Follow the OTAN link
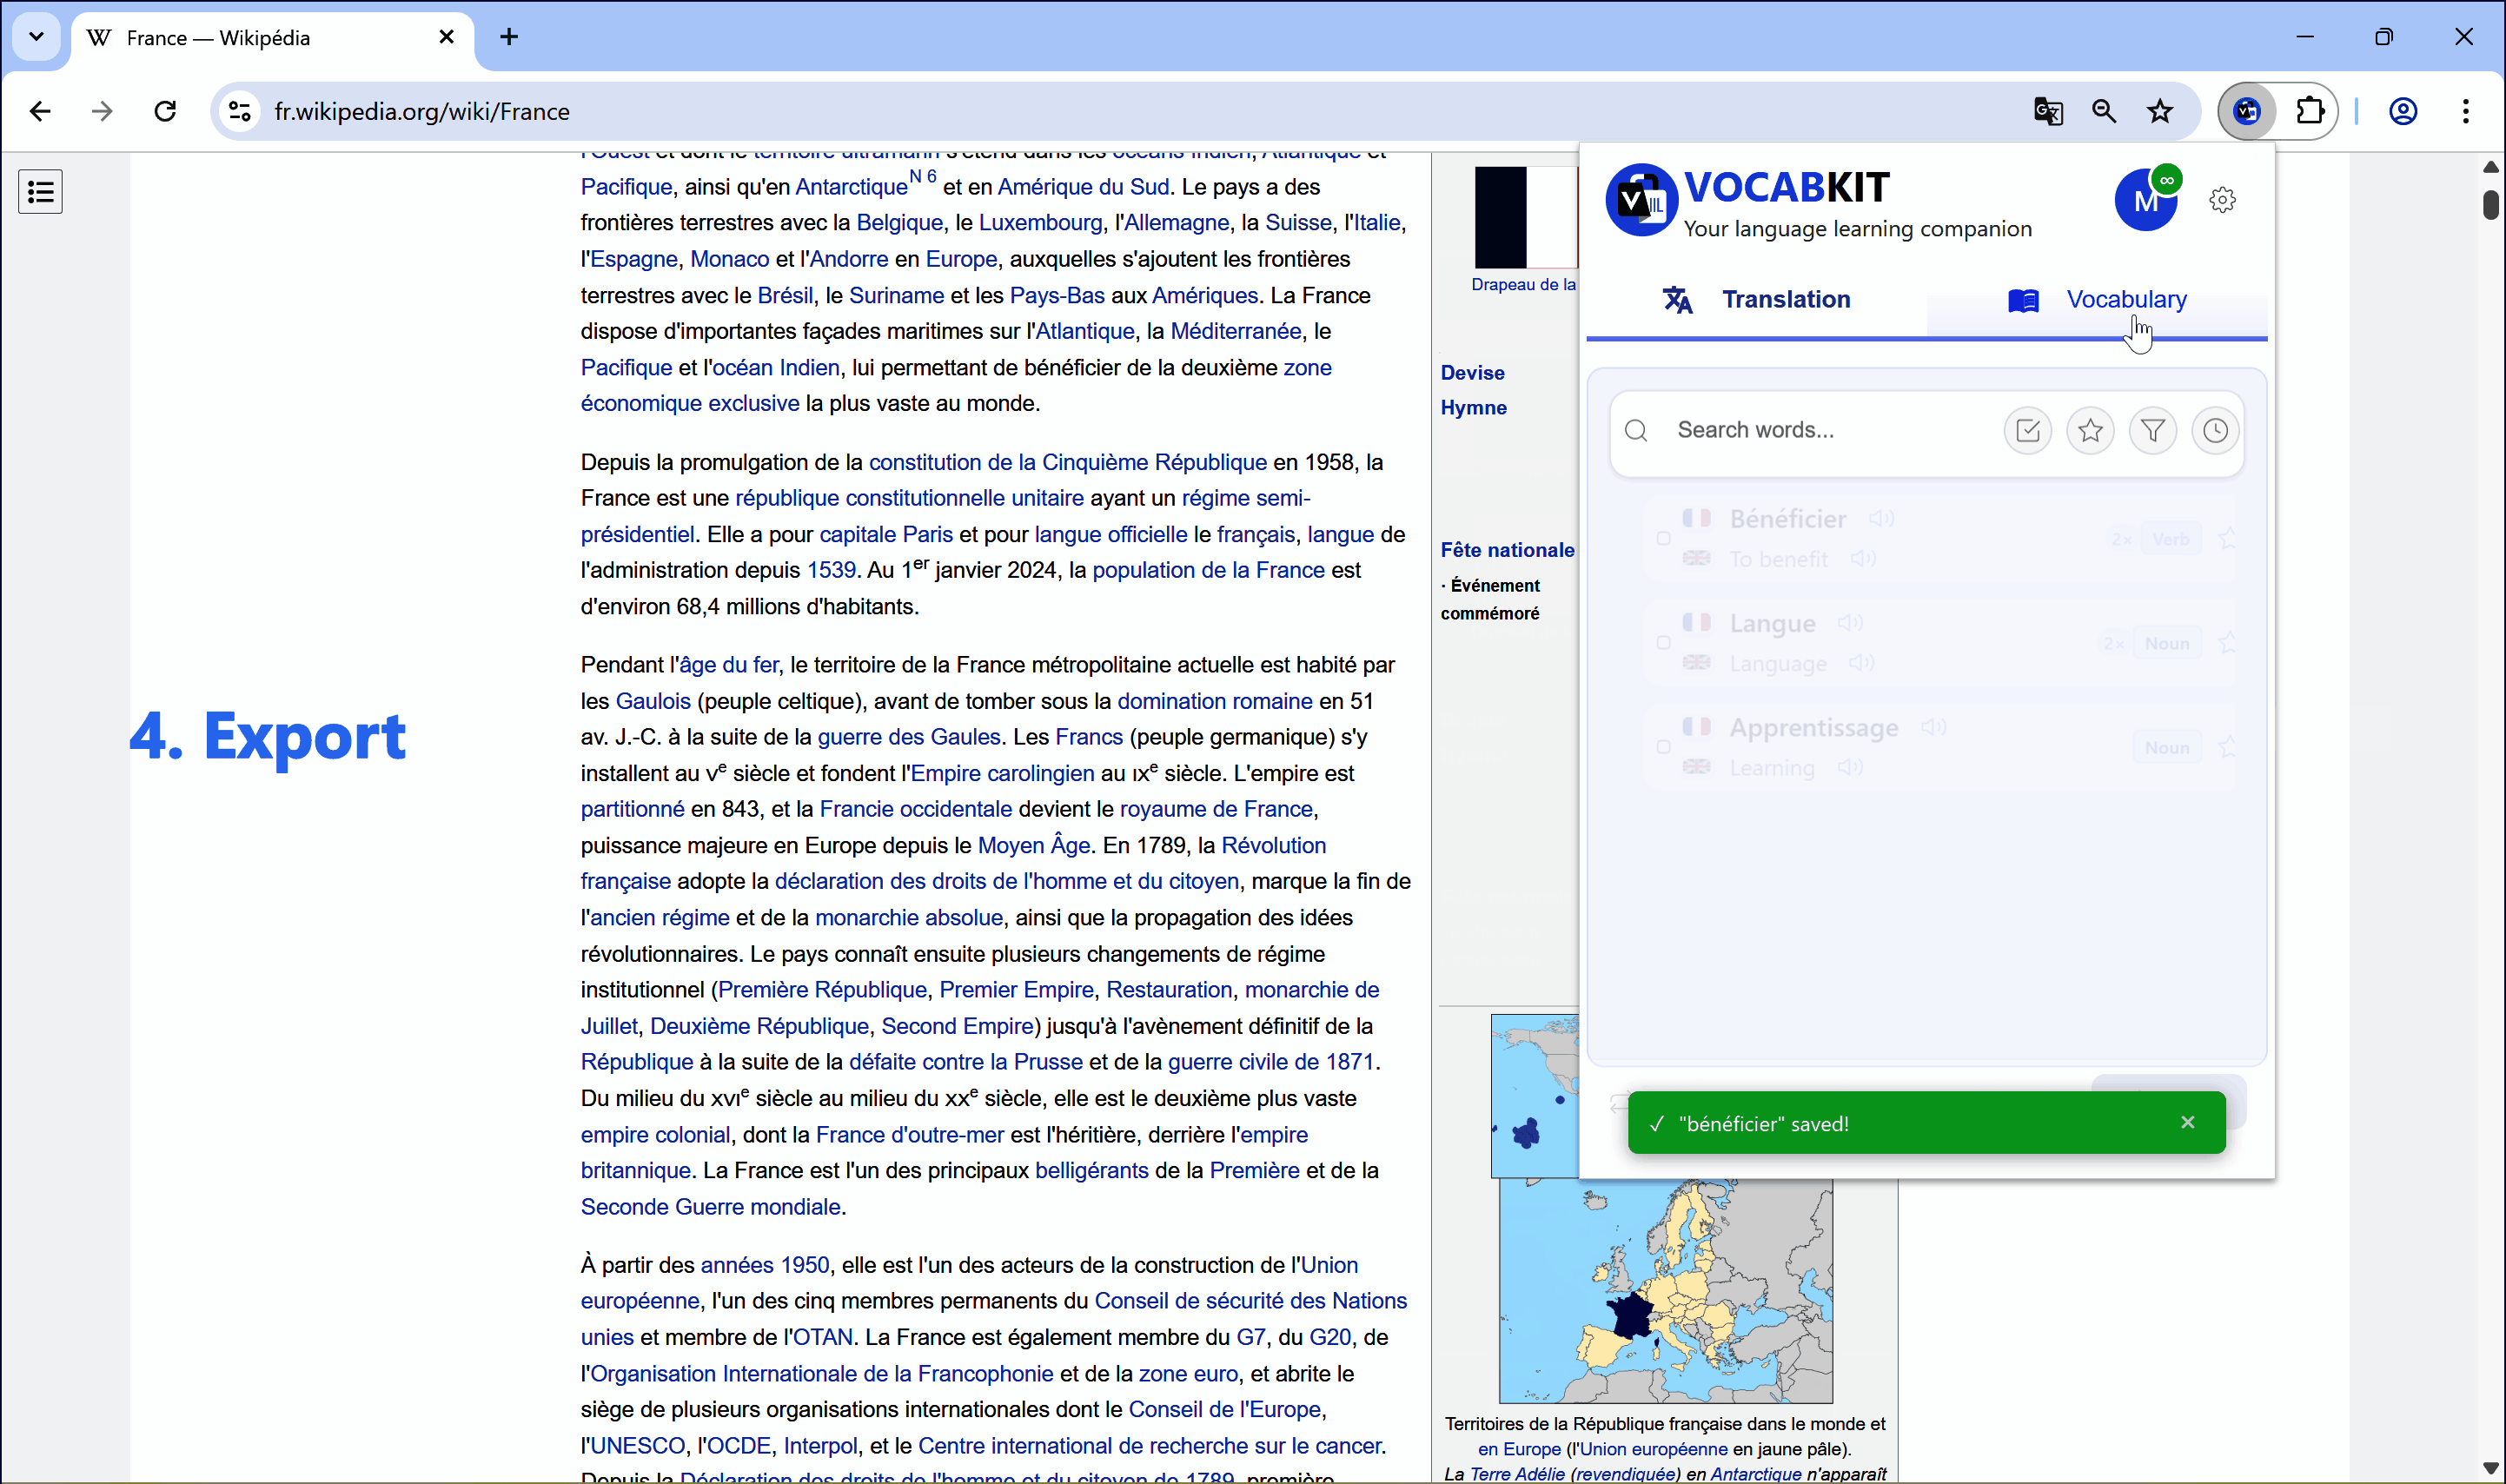This screenshot has height=1484, width=2506. coord(823,1337)
